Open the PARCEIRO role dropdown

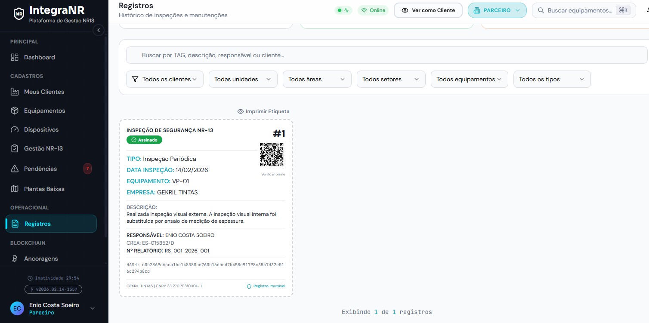click(x=497, y=10)
